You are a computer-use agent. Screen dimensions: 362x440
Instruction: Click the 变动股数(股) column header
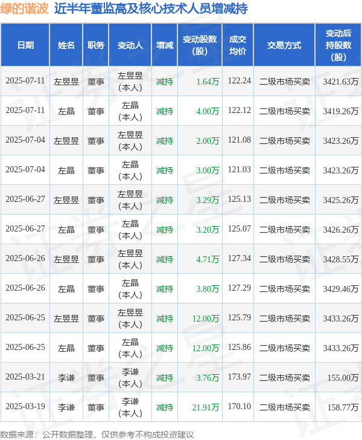(200, 45)
